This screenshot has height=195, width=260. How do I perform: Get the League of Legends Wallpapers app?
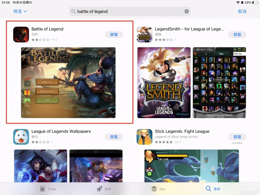(x=114, y=137)
